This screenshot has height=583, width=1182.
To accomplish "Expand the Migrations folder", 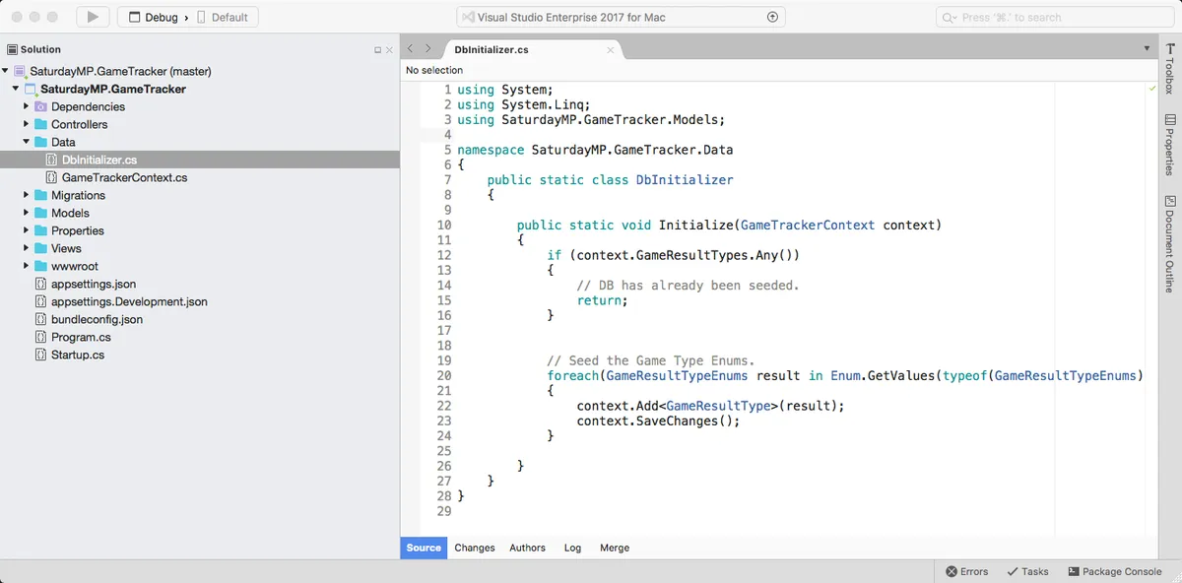I will [27, 195].
